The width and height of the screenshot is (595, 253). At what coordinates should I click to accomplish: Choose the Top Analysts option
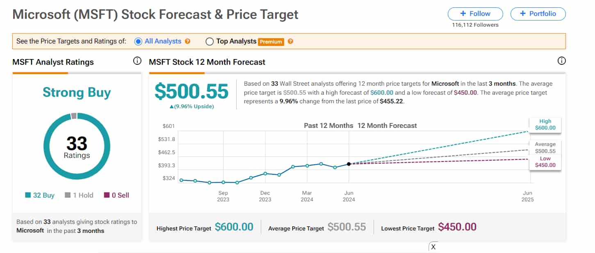(x=210, y=41)
